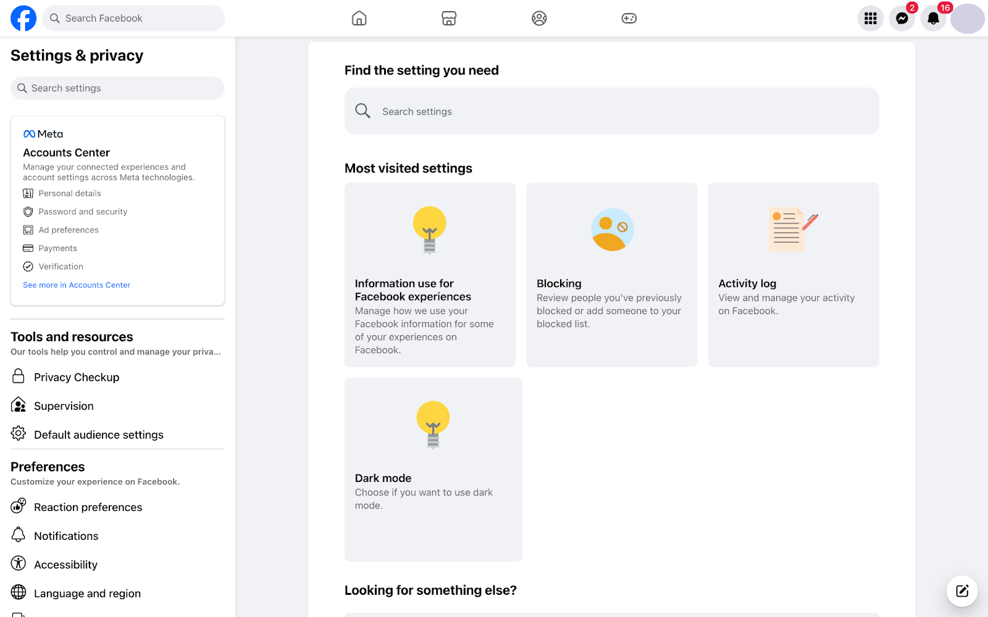Click the blocked-person icon on Blocking card
The height and width of the screenshot is (617, 988).
613,230
